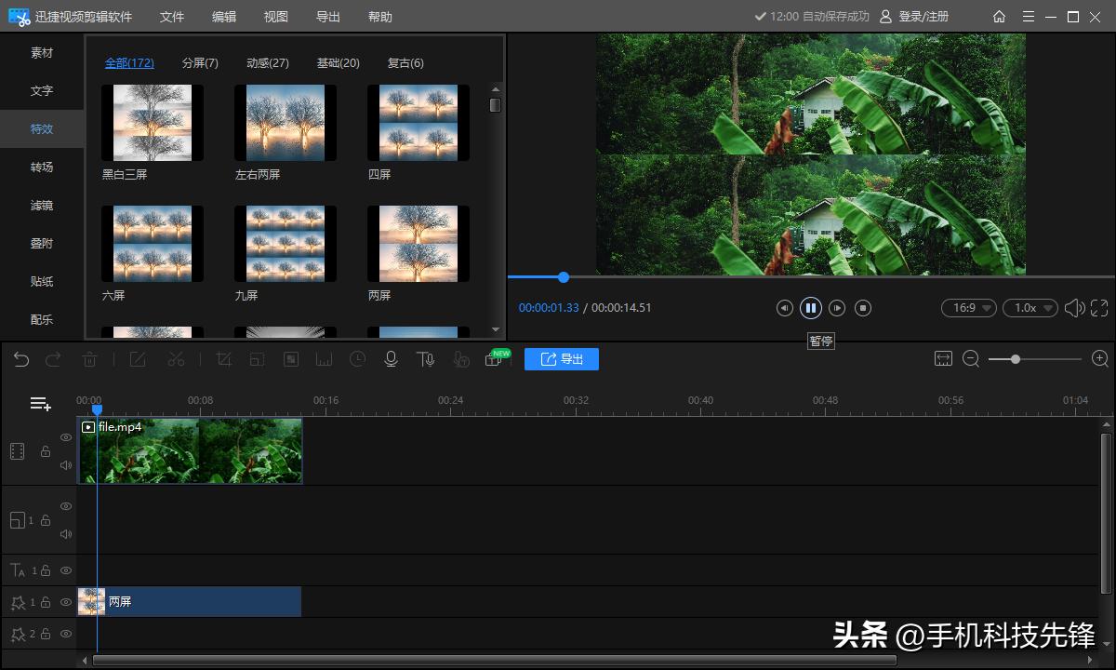Click the timeline zoom slider handle

coord(1016,359)
